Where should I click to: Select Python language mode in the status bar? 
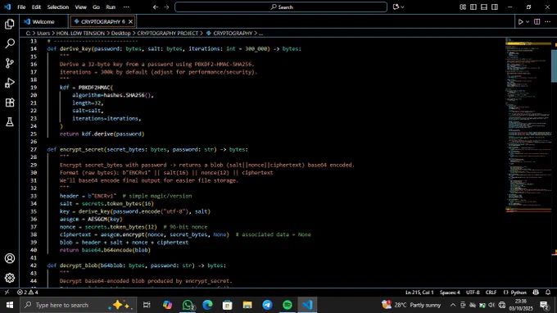(x=519, y=293)
